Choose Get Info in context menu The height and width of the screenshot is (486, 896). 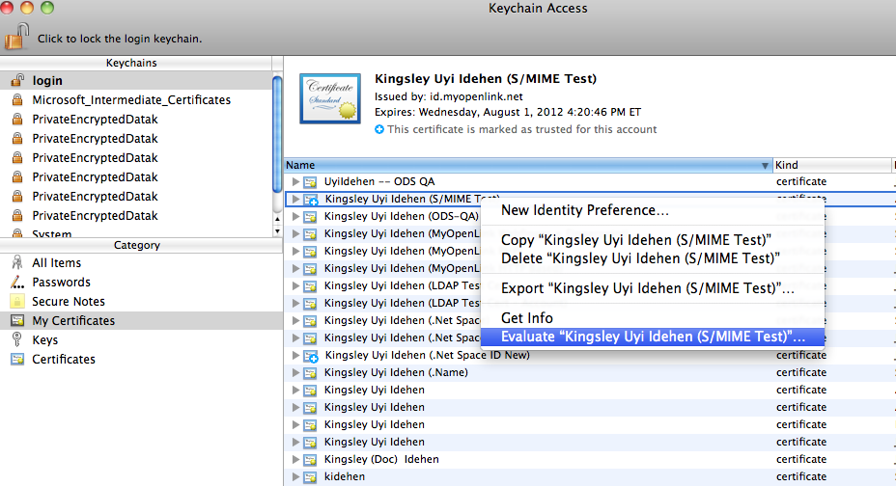coord(653,317)
